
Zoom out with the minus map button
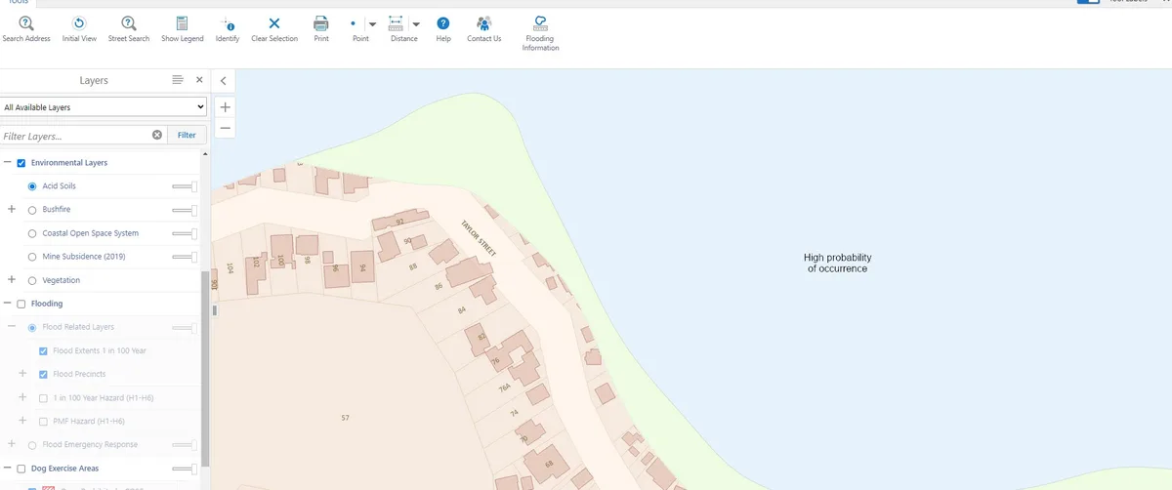click(226, 128)
